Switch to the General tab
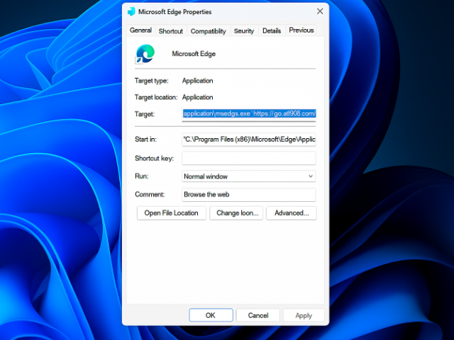 [x=140, y=30]
